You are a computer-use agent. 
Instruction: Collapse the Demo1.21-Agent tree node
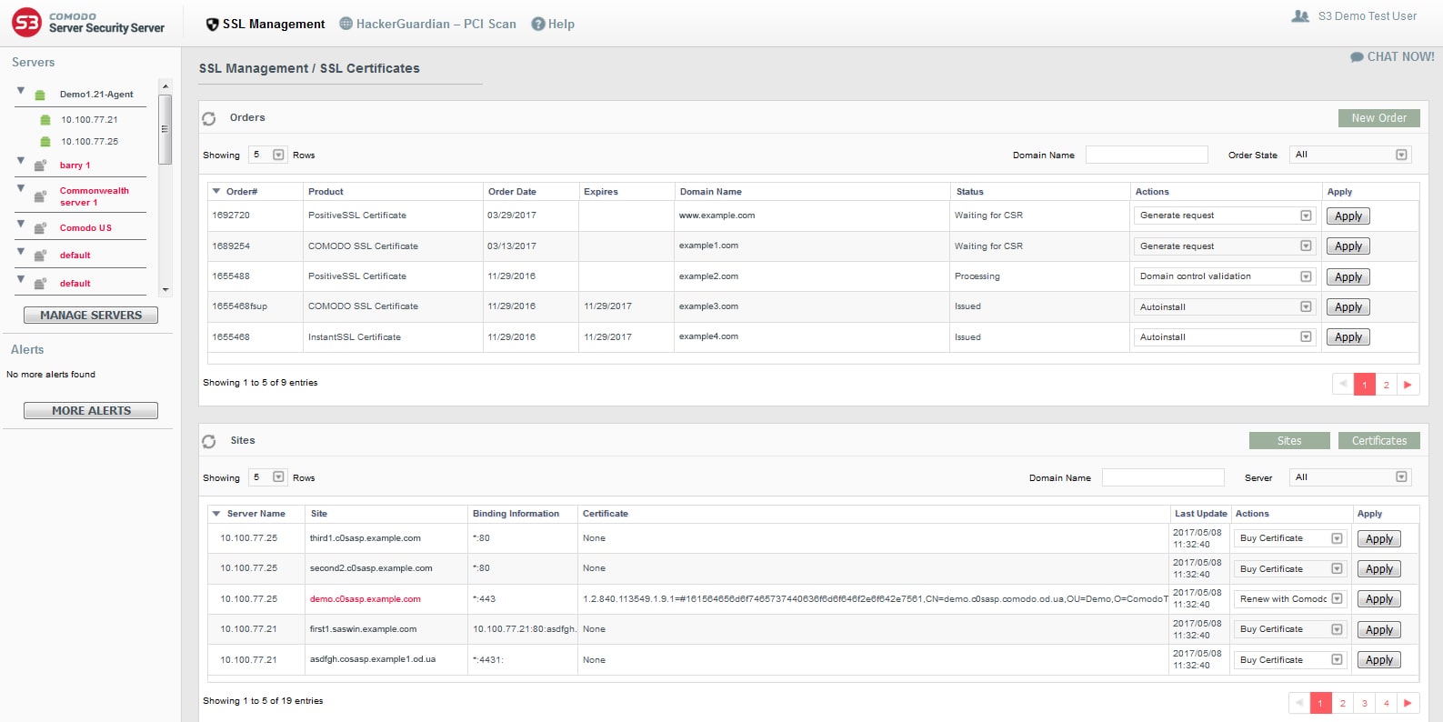coord(21,91)
